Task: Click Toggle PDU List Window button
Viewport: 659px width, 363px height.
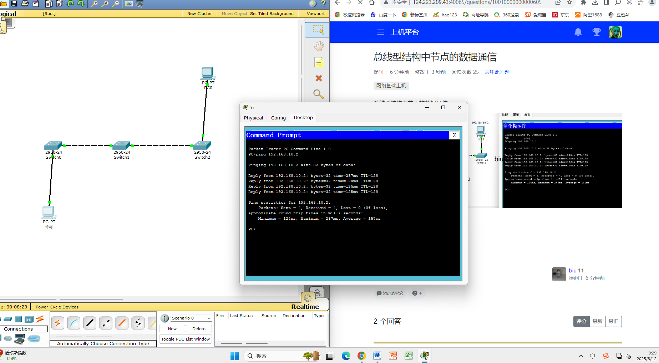Action: click(x=186, y=339)
